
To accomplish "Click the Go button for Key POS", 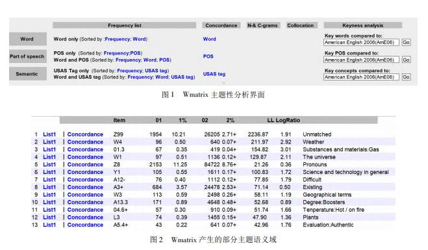I will [406, 60].
